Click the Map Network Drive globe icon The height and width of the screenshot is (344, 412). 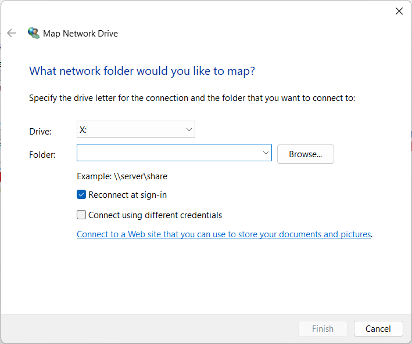click(x=34, y=33)
